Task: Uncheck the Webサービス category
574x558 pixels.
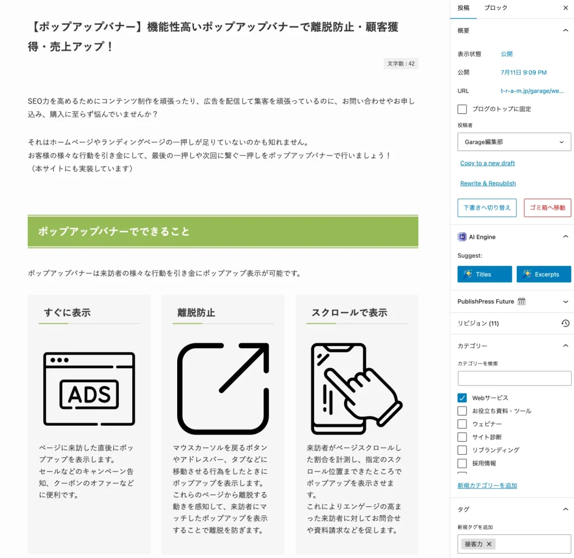Action: (x=462, y=398)
